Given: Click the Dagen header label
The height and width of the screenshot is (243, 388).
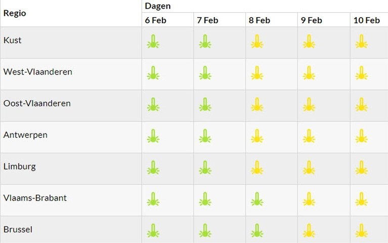Looking at the screenshot, I should click(x=158, y=6).
